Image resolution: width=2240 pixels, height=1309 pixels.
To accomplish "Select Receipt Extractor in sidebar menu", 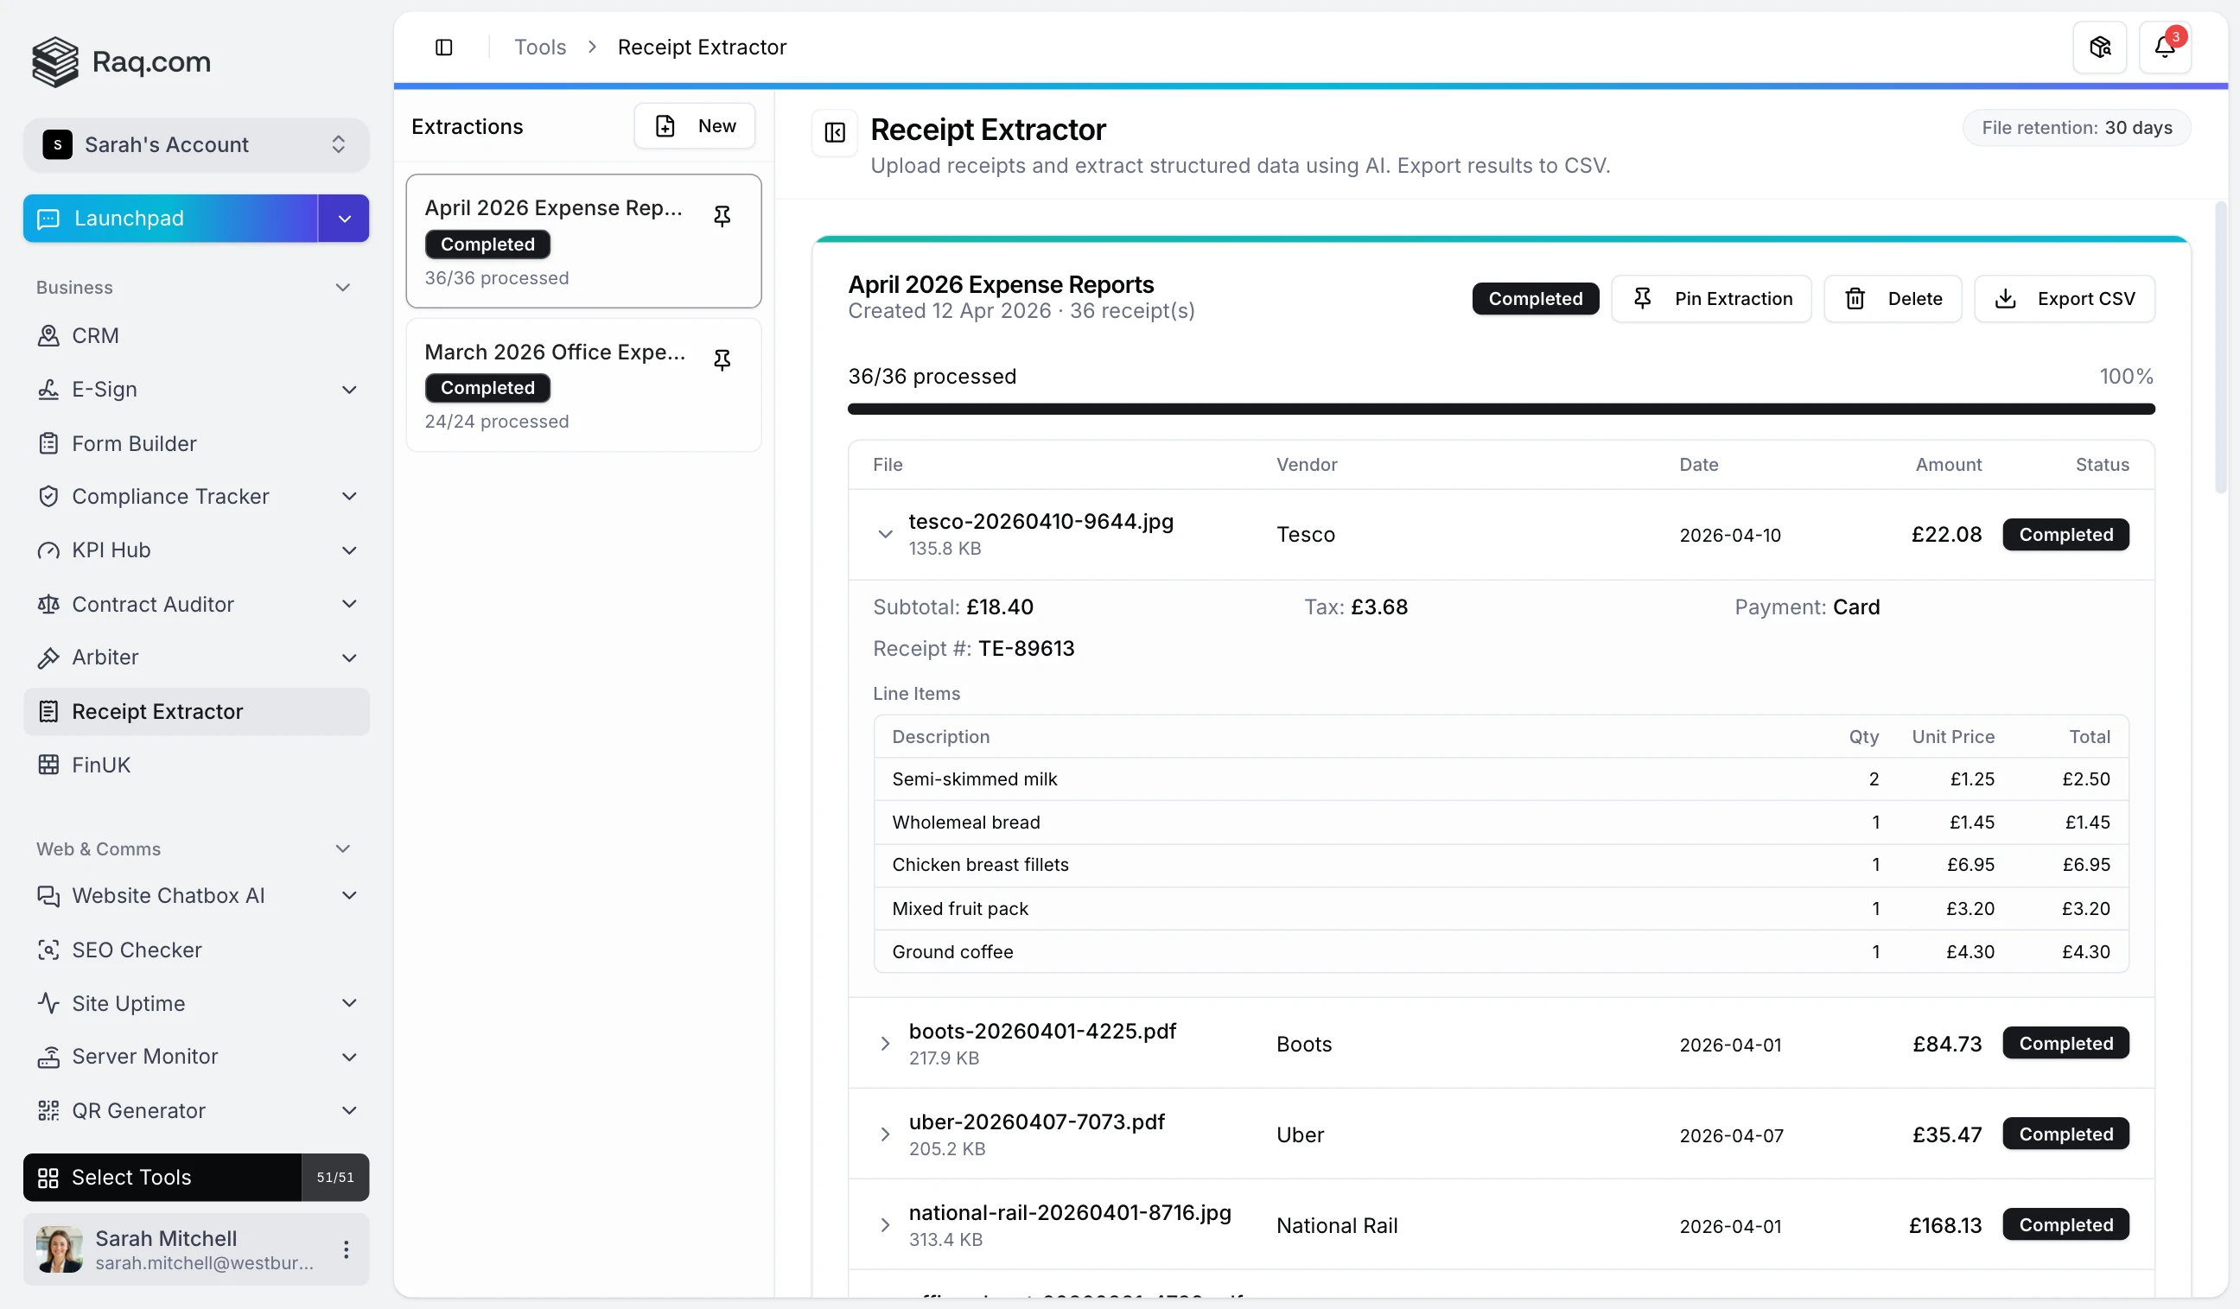I will (x=157, y=711).
